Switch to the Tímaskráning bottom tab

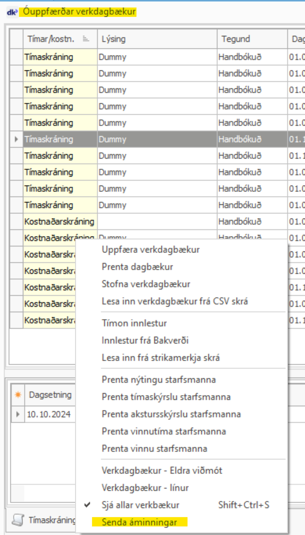point(51,520)
